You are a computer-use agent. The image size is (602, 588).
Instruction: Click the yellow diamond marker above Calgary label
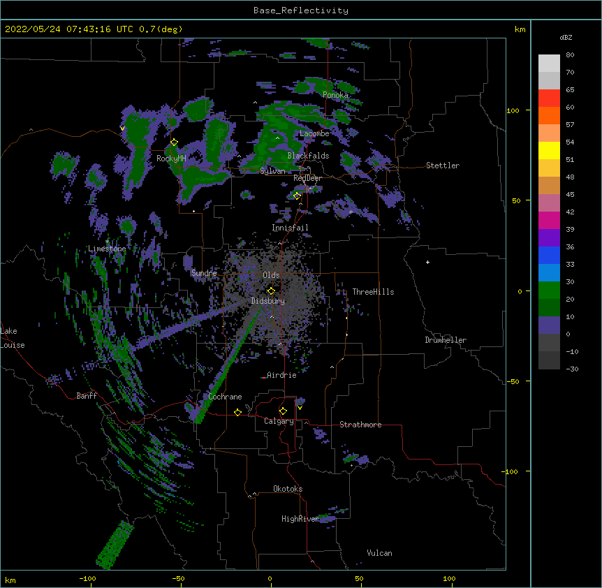coord(283,411)
